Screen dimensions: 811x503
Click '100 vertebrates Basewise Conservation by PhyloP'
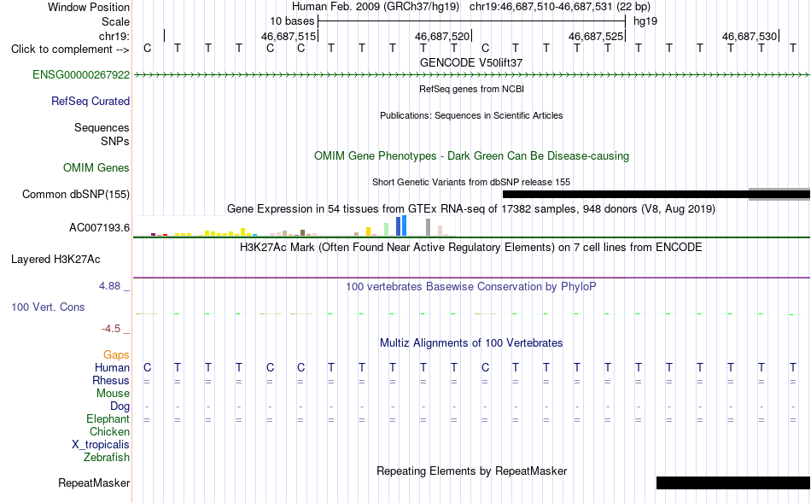click(471, 287)
